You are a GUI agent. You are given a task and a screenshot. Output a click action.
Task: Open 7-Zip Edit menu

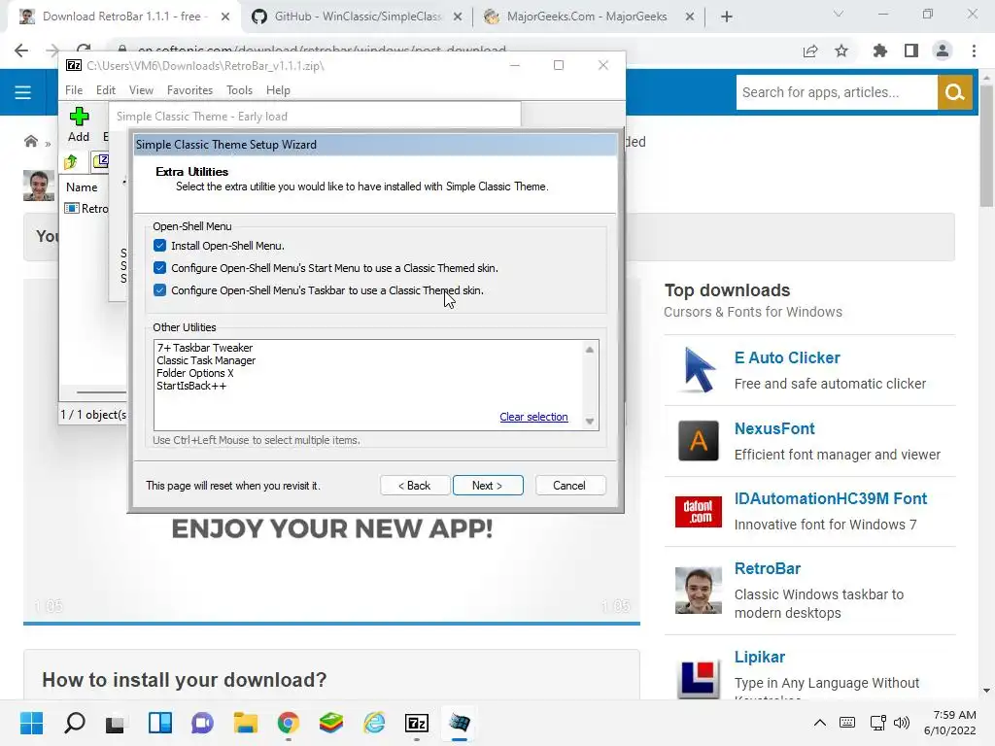pyautogui.click(x=105, y=90)
